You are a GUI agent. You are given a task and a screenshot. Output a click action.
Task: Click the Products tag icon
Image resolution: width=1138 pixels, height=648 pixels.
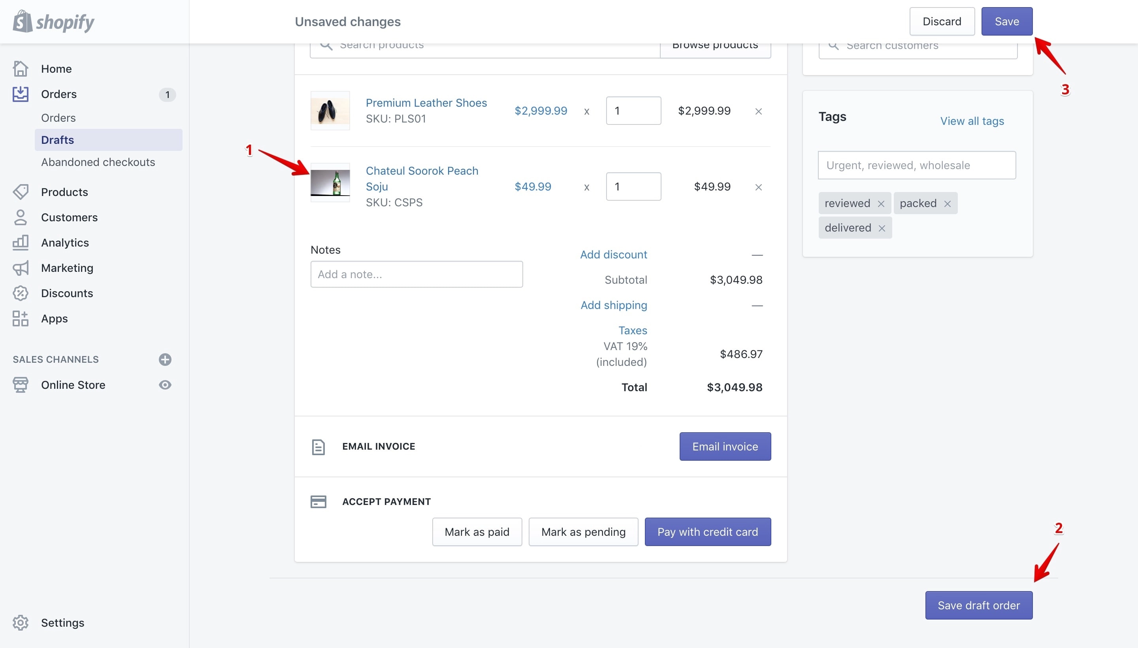pyautogui.click(x=21, y=192)
